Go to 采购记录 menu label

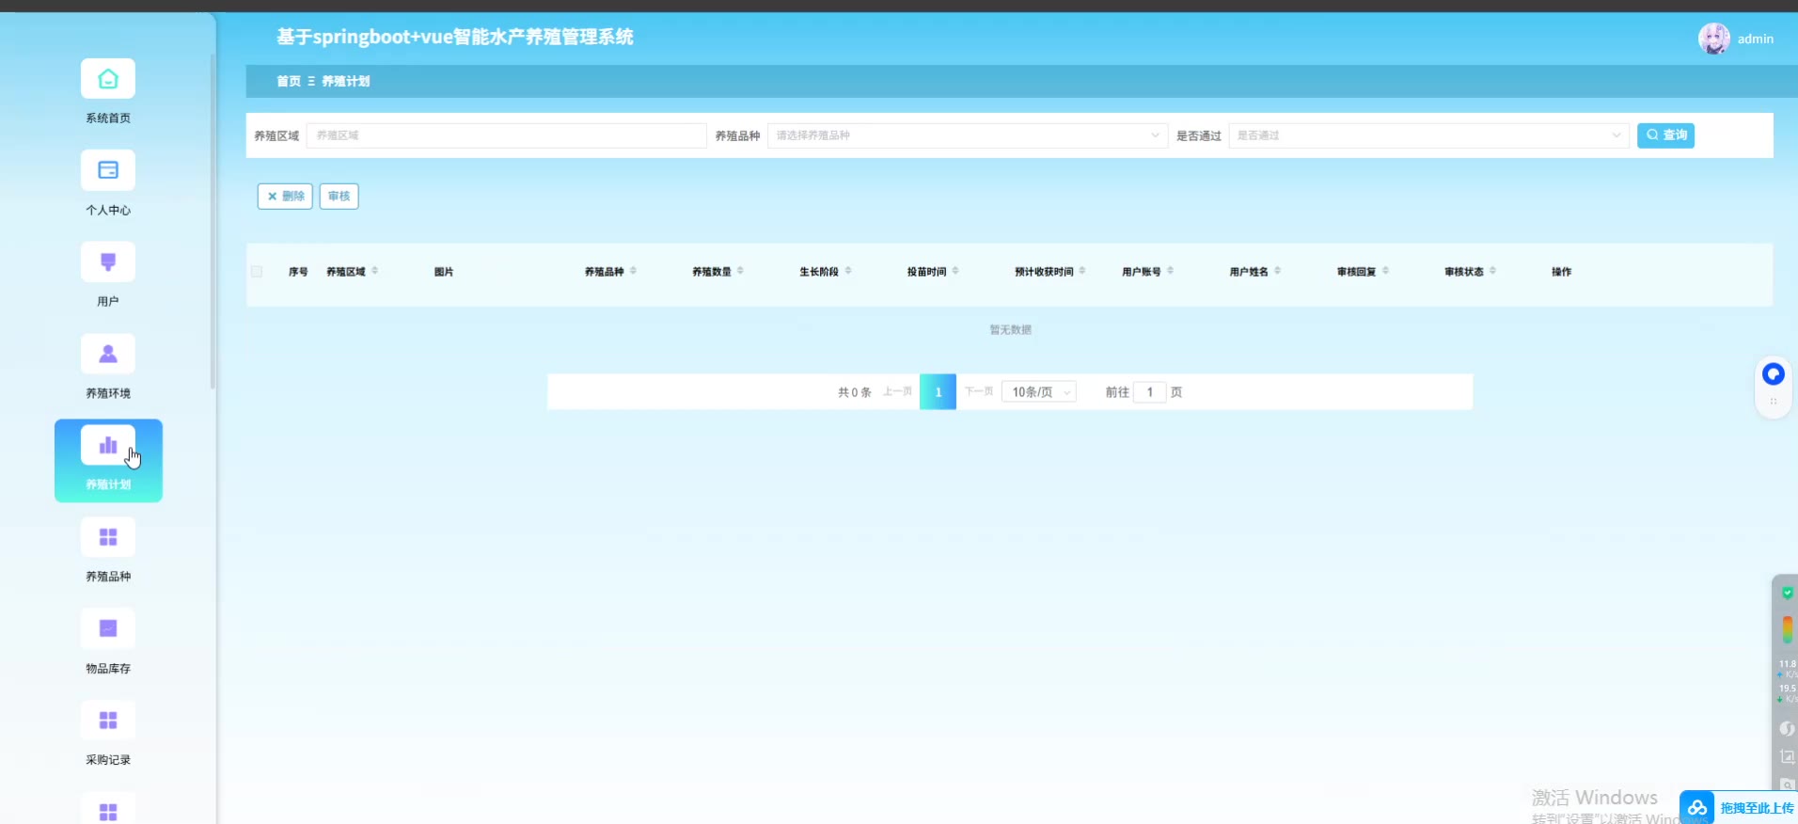click(x=108, y=760)
